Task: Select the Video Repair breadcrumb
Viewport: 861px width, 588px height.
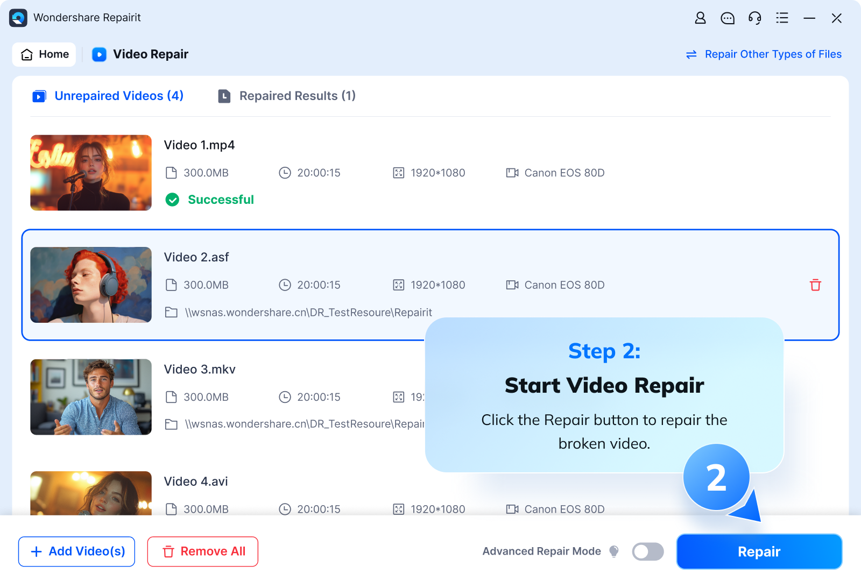Action: (x=140, y=54)
